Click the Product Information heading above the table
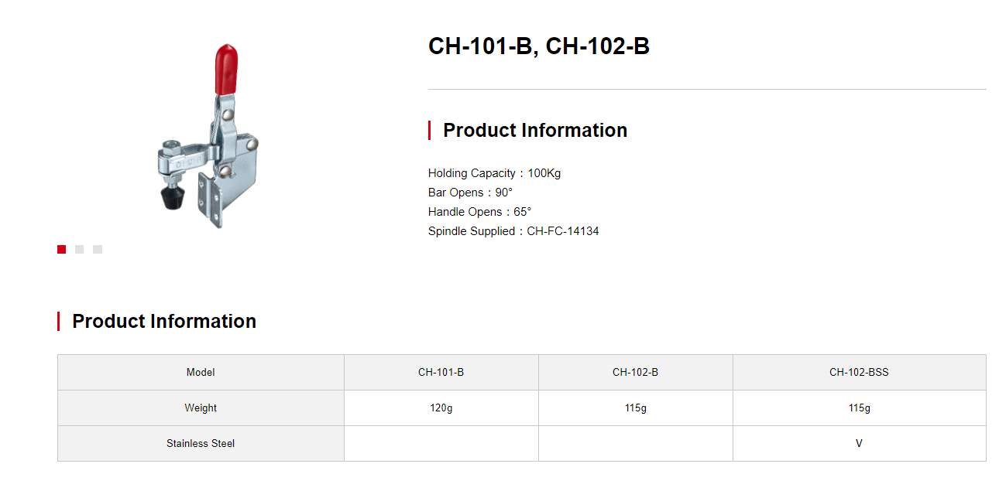 click(164, 321)
